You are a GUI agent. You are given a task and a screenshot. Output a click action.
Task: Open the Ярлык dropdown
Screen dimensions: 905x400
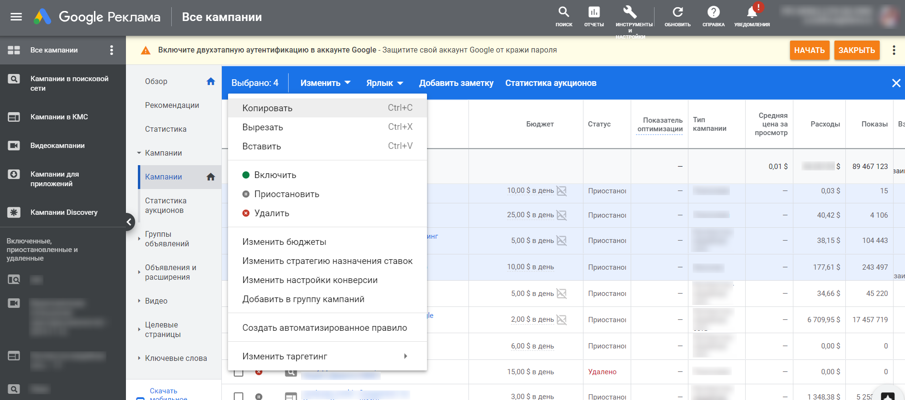(384, 83)
